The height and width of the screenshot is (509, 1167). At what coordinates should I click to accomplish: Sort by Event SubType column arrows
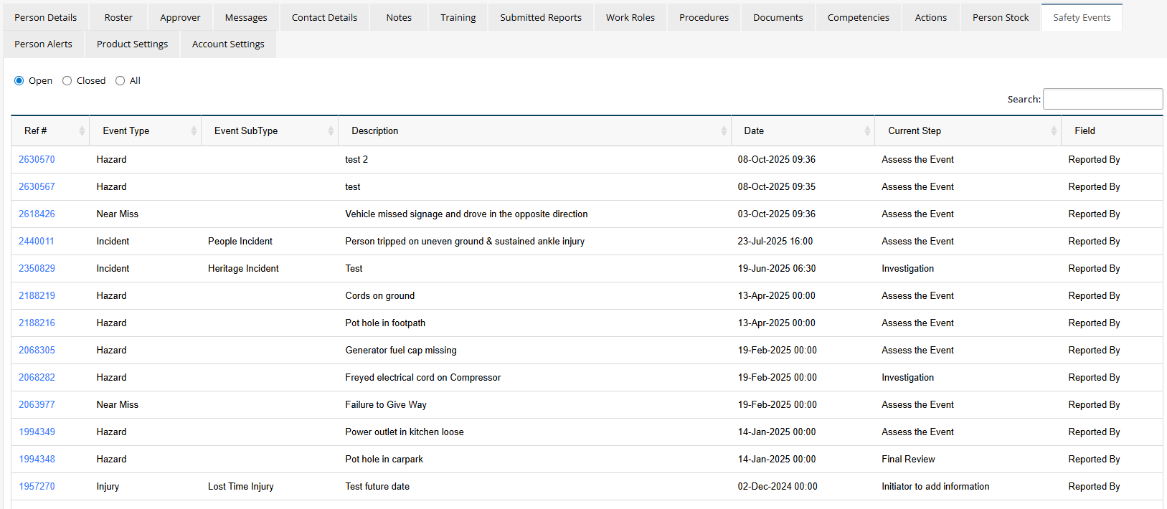(x=331, y=130)
